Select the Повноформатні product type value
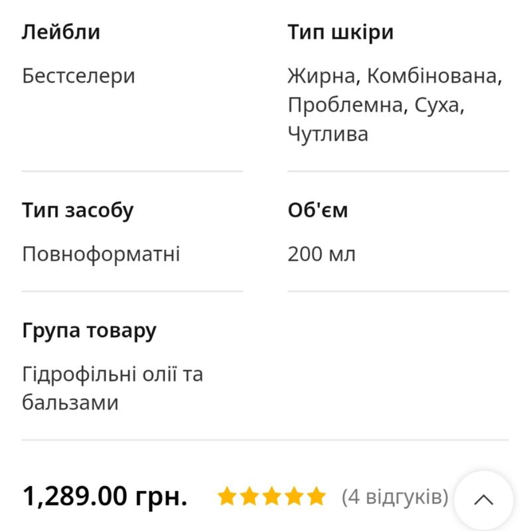The width and height of the screenshot is (531, 531). pyautogui.click(x=101, y=254)
